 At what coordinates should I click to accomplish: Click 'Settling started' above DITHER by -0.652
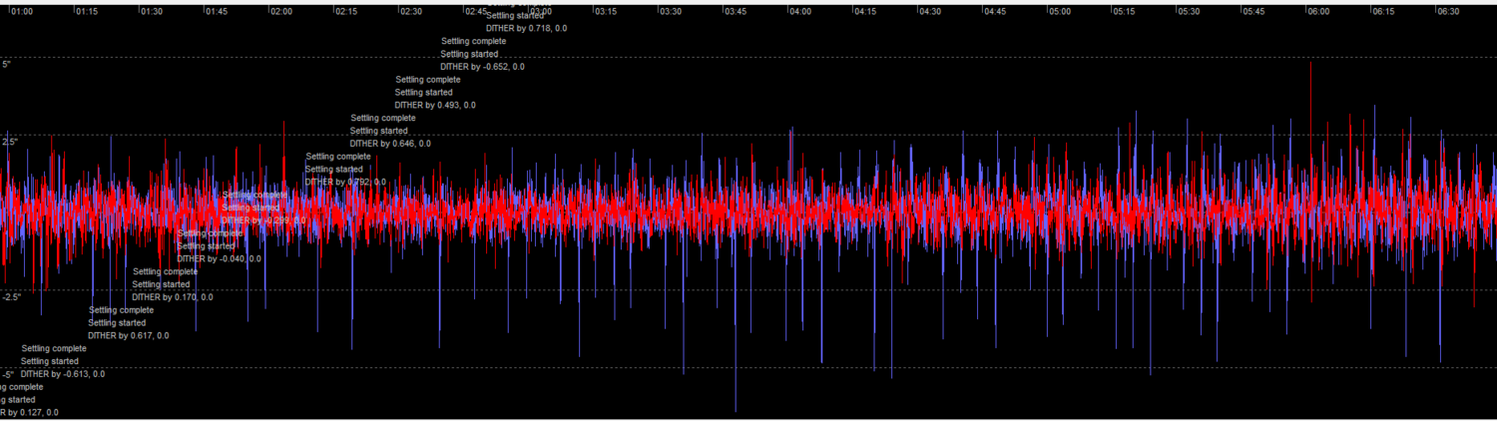tap(469, 54)
